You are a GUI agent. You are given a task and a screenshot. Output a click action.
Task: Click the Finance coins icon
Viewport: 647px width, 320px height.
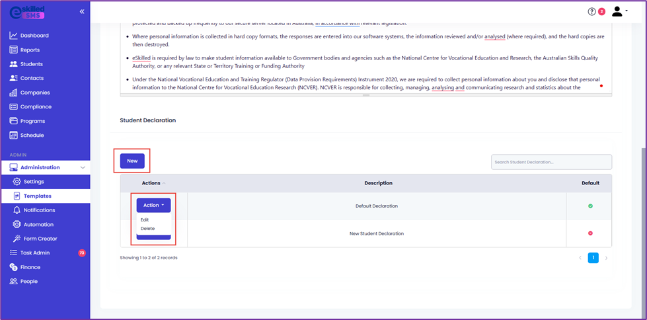(13, 267)
